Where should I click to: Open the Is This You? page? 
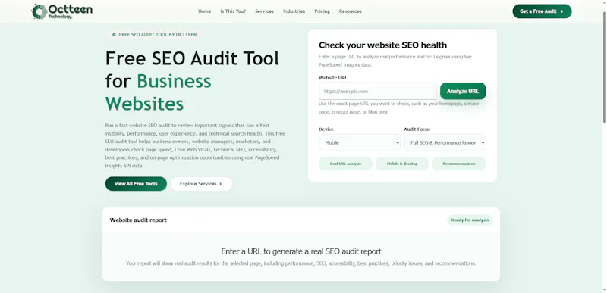point(233,11)
